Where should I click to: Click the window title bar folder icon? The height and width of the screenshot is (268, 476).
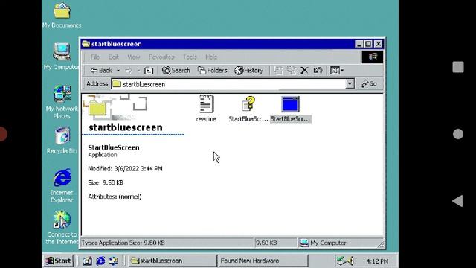(x=86, y=44)
